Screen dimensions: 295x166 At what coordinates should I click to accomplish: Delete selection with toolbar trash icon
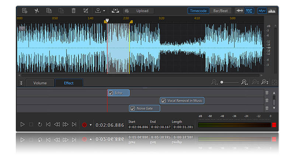tap(73, 11)
